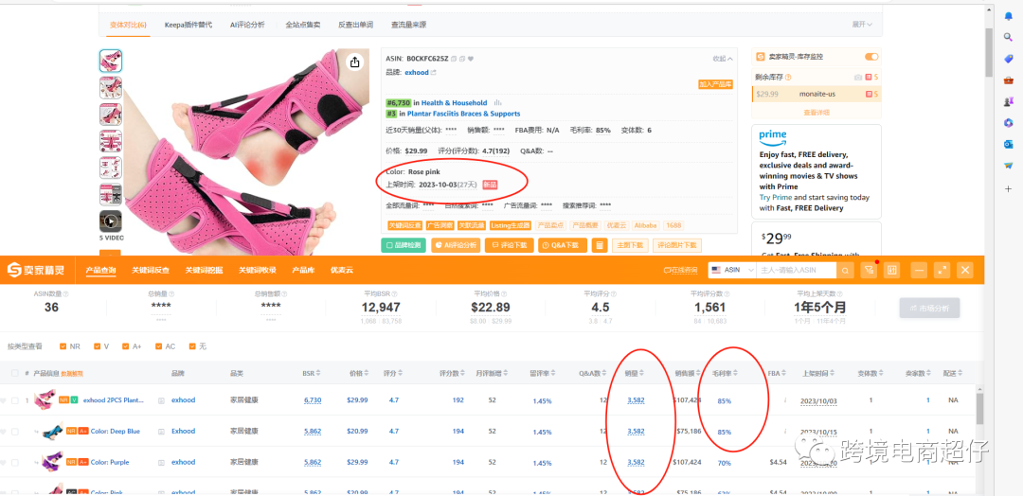Copy the ASIN B0CKFC625Z with copy icon
Viewport: 1023px width, 496px height.
[454, 59]
